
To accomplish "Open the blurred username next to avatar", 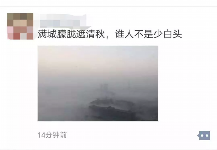I will coord(63,21).
